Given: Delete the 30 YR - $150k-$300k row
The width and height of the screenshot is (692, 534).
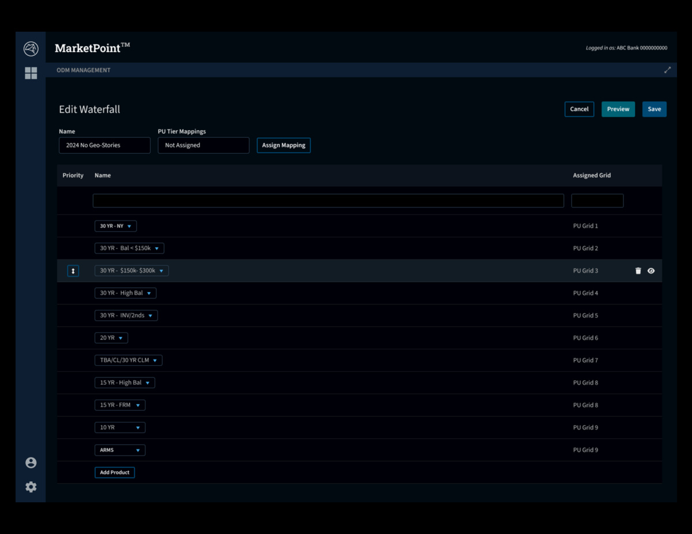Looking at the screenshot, I should tap(638, 271).
